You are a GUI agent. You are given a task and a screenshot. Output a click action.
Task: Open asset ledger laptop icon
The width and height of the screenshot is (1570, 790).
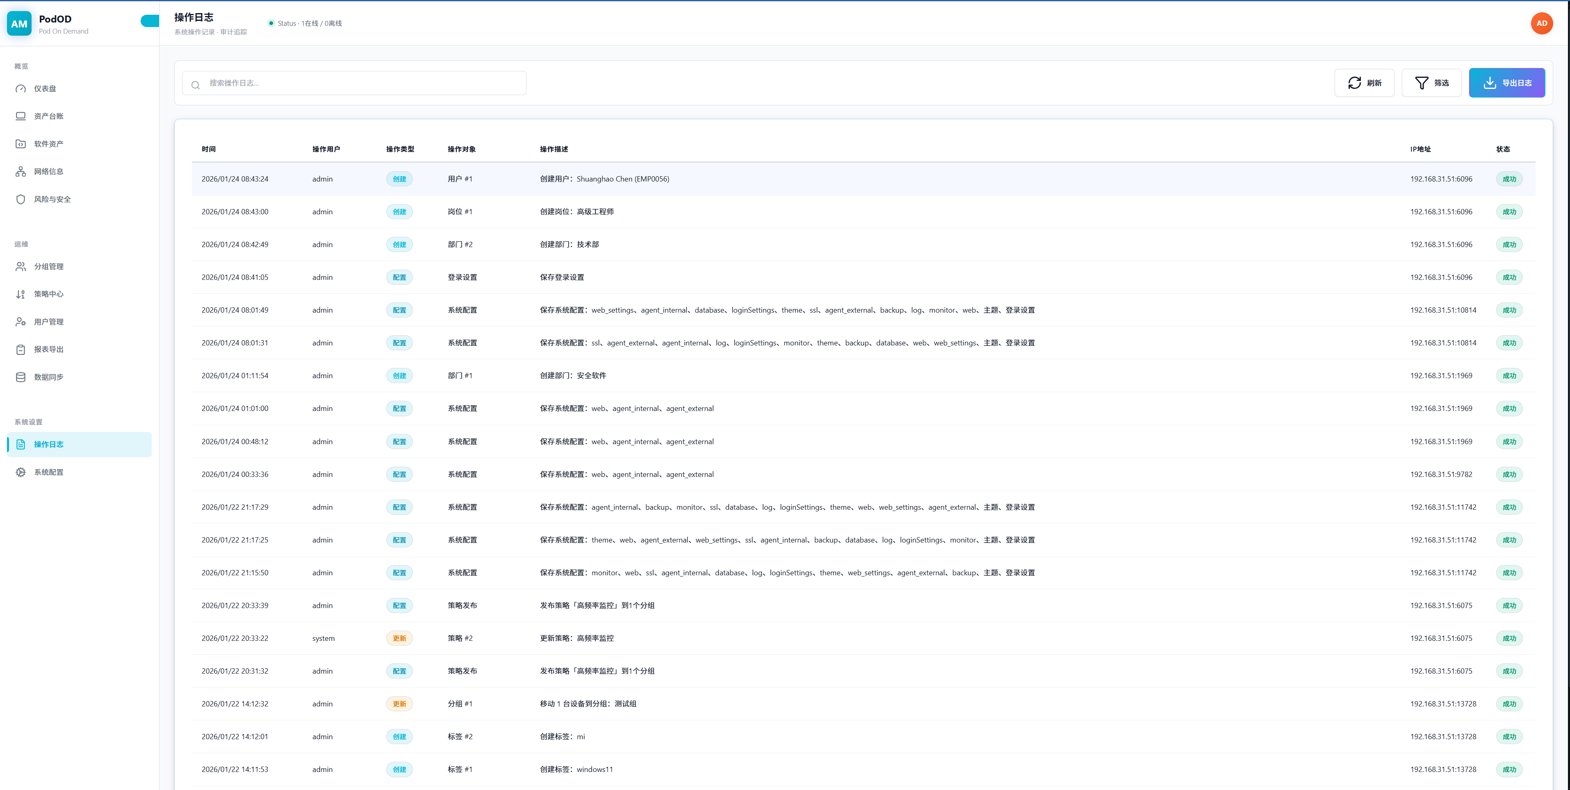pos(21,116)
